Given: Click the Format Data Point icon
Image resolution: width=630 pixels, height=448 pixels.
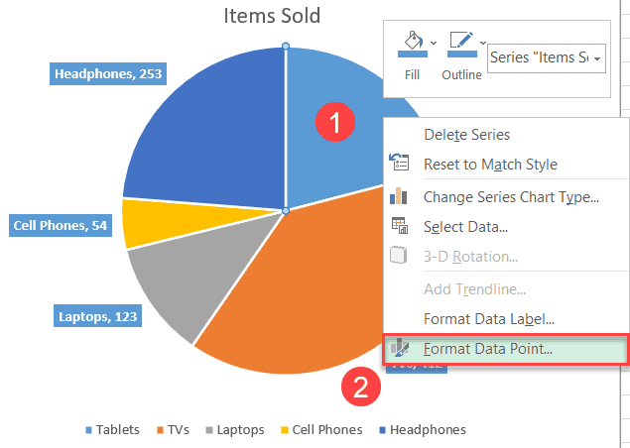Looking at the screenshot, I should click(400, 348).
